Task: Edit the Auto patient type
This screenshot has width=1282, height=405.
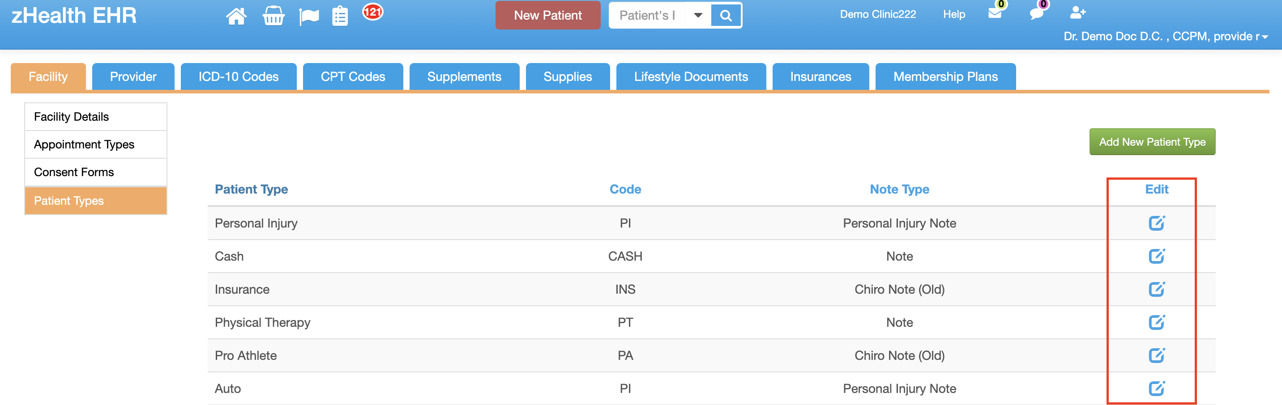Action: pyautogui.click(x=1157, y=388)
